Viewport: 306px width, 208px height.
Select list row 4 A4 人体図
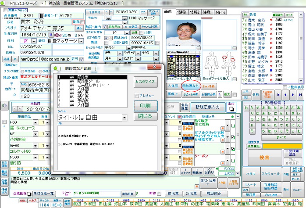tap(92, 89)
